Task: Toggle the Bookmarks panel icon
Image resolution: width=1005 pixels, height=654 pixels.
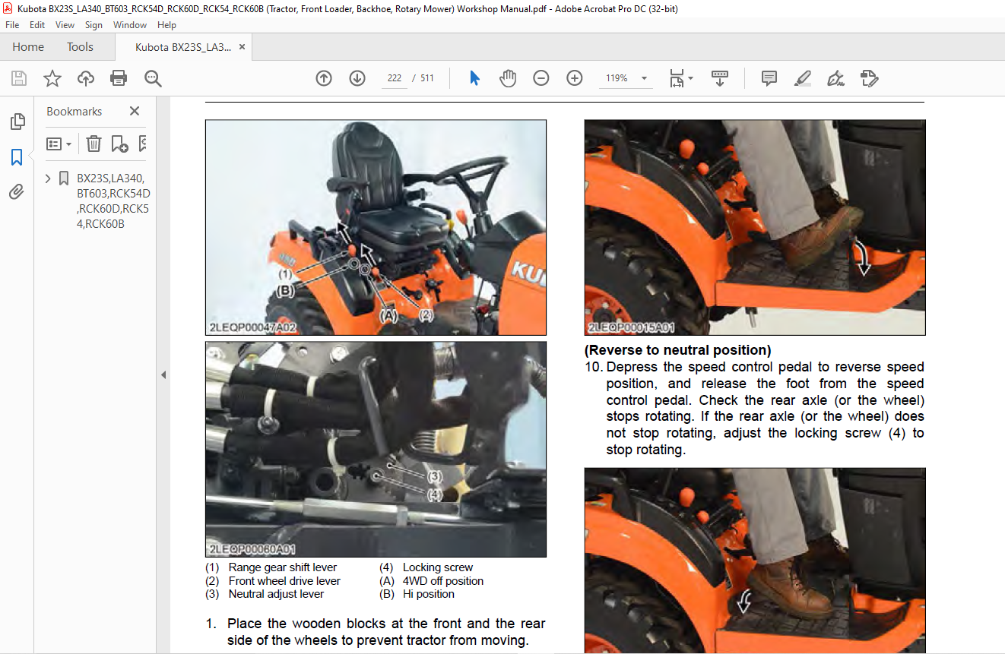Action: [17, 157]
